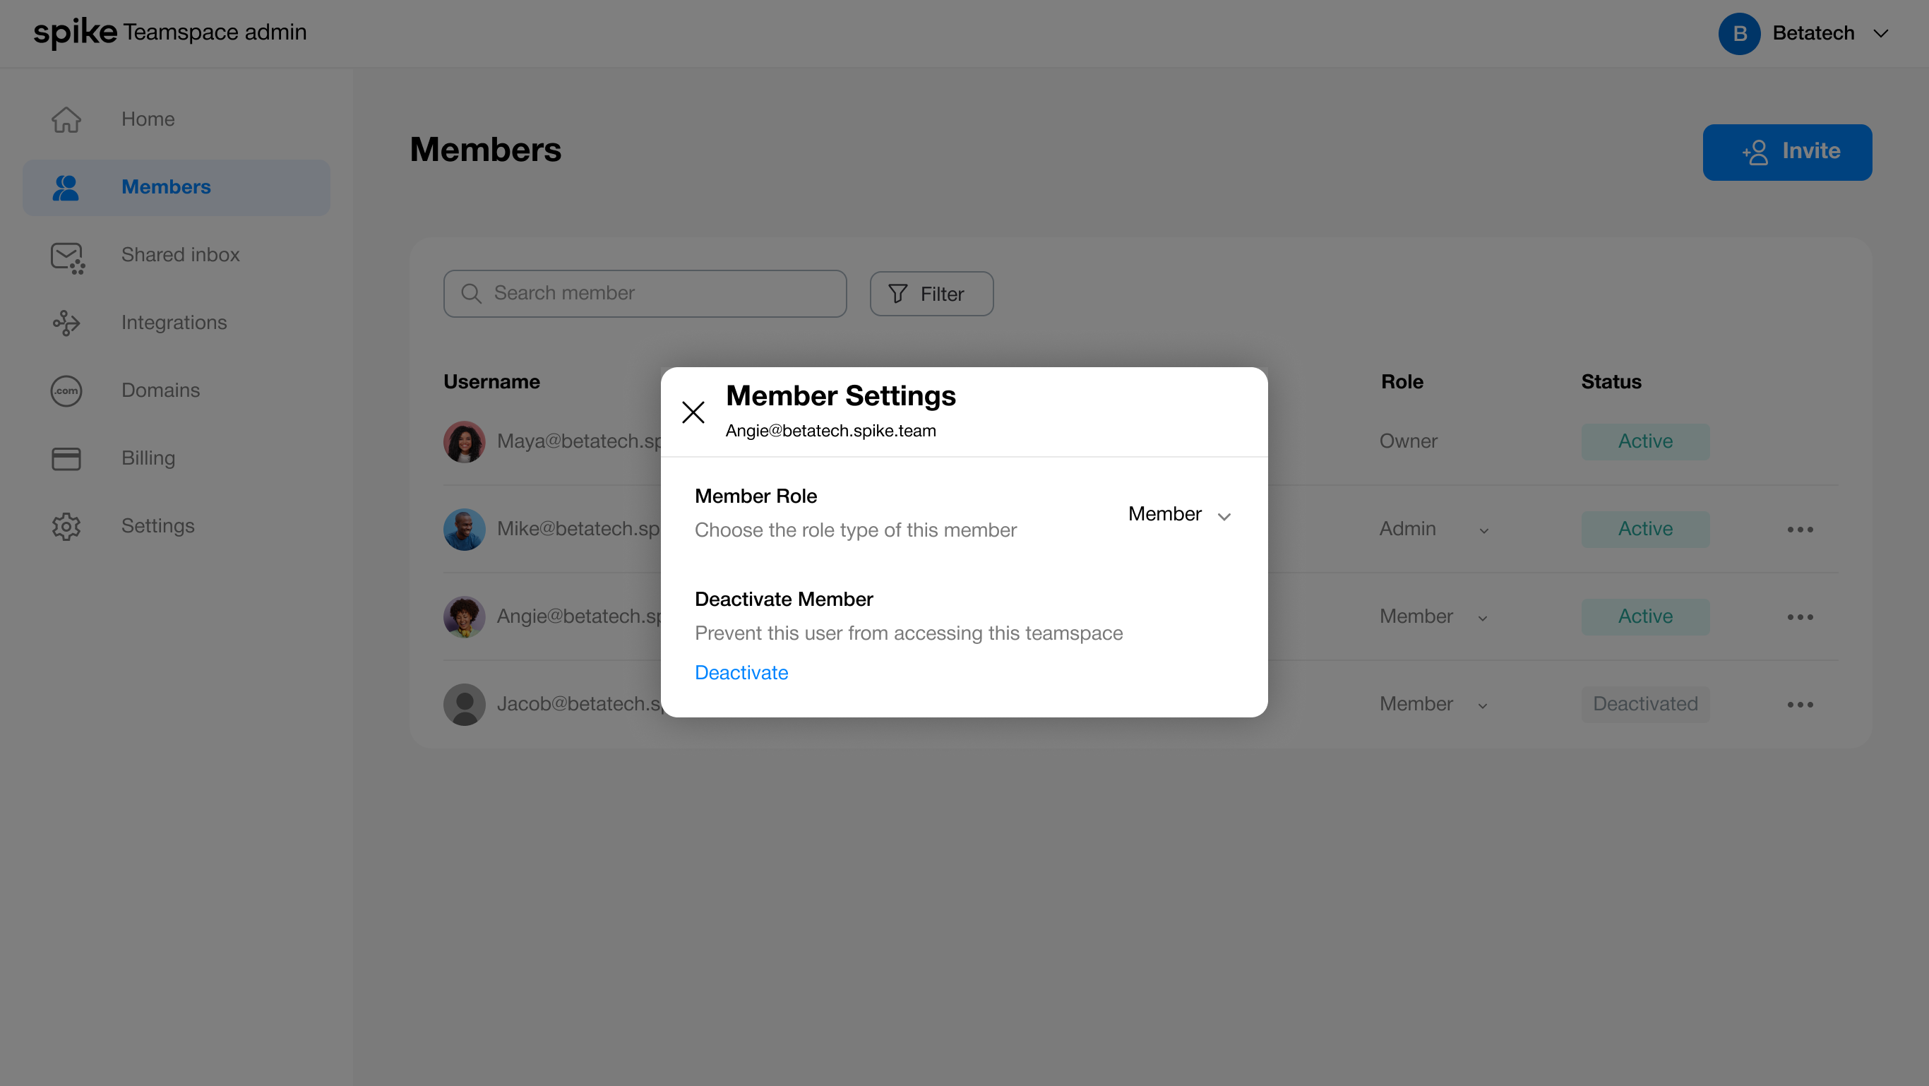This screenshot has height=1086, width=1929.
Task: Open the Billing sidebar section
Action: click(148, 458)
